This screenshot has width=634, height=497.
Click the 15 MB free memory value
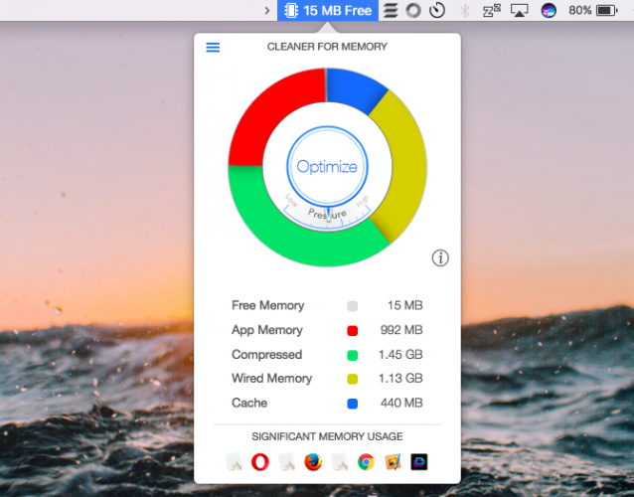[404, 306]
